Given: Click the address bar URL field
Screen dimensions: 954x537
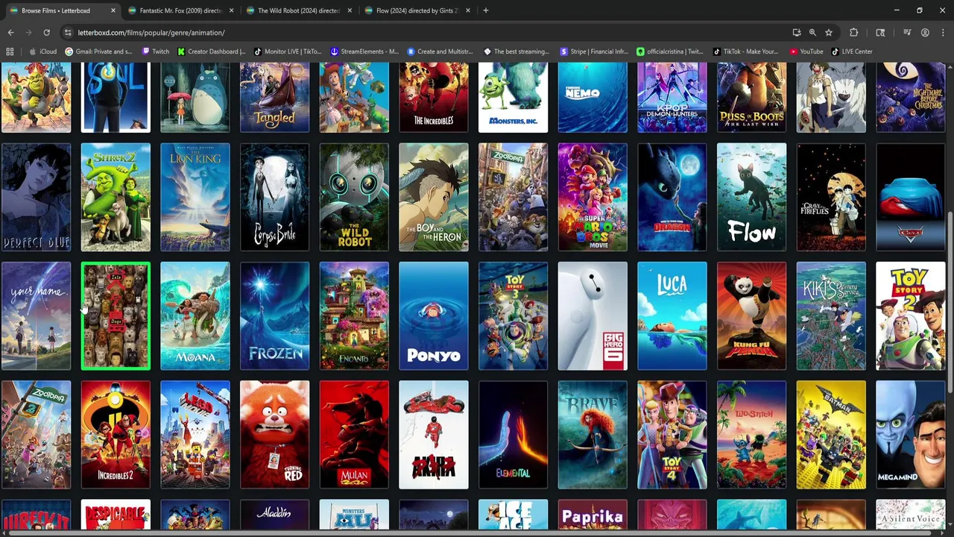Looking at the screenshot, I should 425,33.
